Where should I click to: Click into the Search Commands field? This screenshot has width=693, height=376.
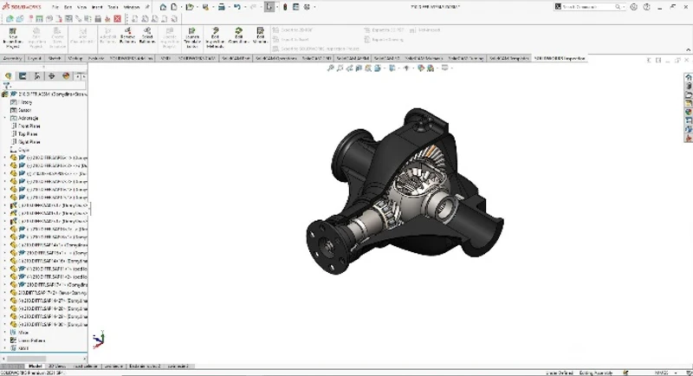pyautogui.click(x=588, y=7)
